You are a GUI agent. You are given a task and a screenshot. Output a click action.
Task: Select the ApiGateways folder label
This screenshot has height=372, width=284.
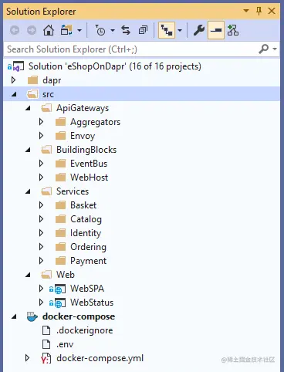[83, 108]
